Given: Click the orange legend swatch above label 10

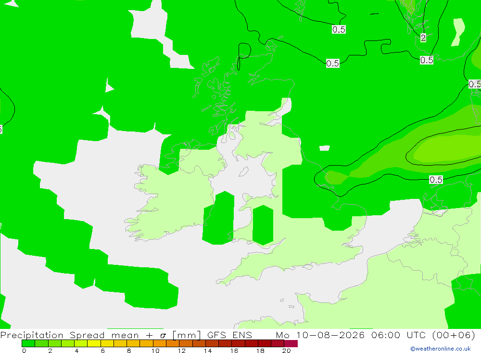Looking at the screenshot, I should point(160,343).
